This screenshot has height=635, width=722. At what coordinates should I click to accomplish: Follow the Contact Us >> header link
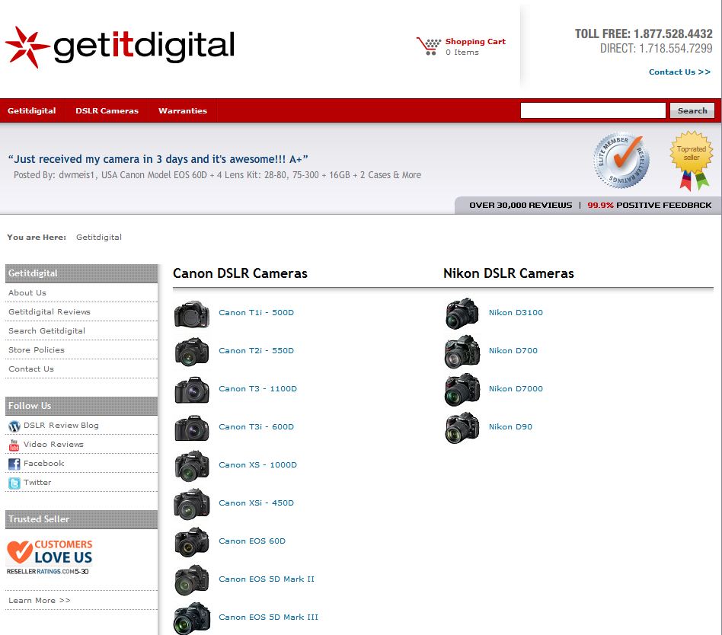point(679,72)
